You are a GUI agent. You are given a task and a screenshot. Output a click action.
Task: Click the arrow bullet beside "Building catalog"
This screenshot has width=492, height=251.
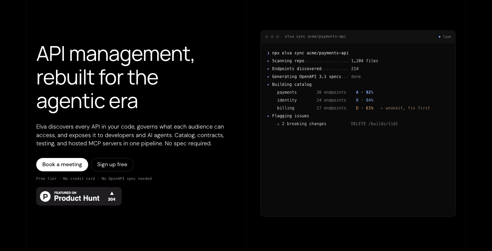coord(269,84)
